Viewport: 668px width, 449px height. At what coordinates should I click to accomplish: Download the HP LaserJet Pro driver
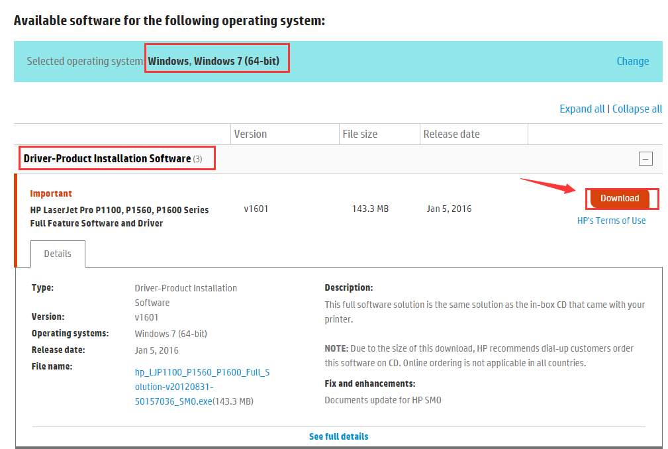620,199
